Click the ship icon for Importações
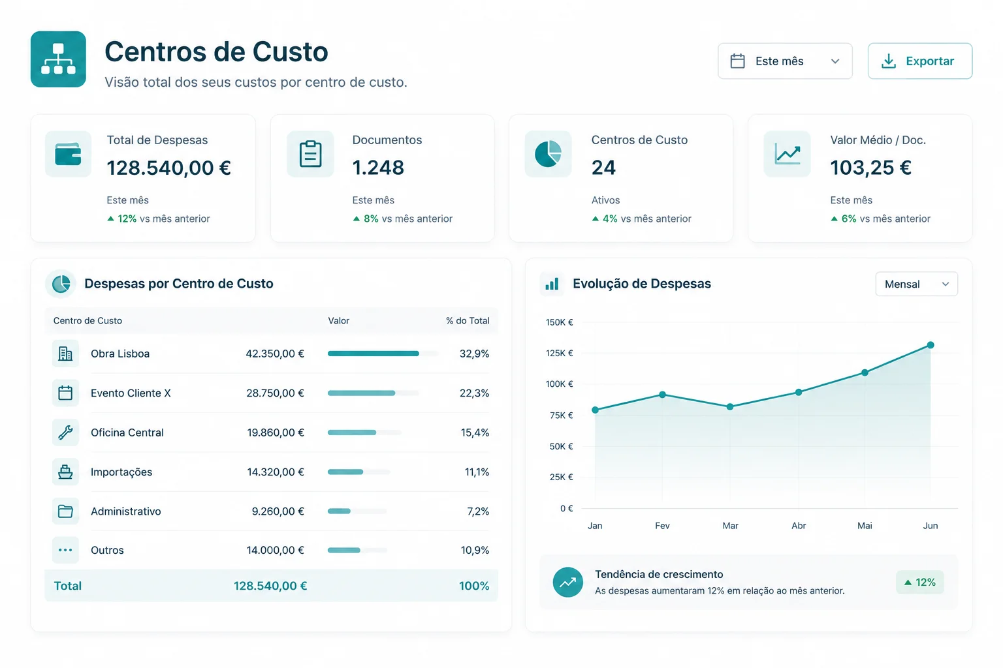Image resolution: width=1003 pixels, height=668 pixels. point(65,472)
